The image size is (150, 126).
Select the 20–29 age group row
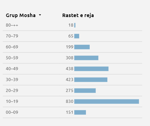point(72,91)
